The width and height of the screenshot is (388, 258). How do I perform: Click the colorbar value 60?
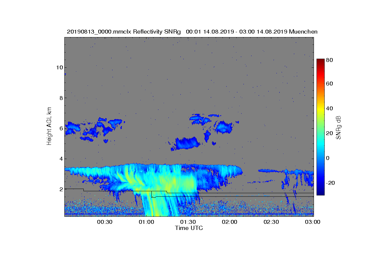[x=330, y=84]
